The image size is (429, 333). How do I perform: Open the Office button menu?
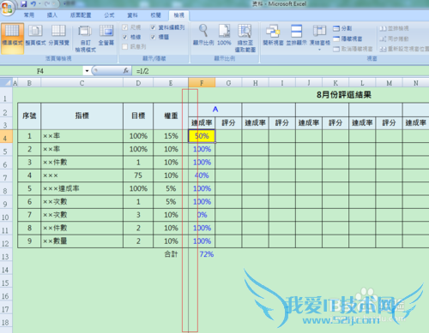7,7
